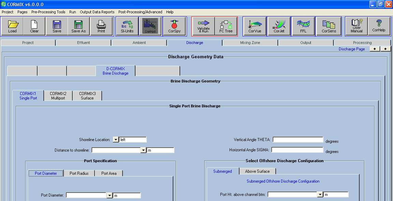Viewport: 393px width, 201px height.
Task: Switch to the Effluent tab
Action: 84,43
